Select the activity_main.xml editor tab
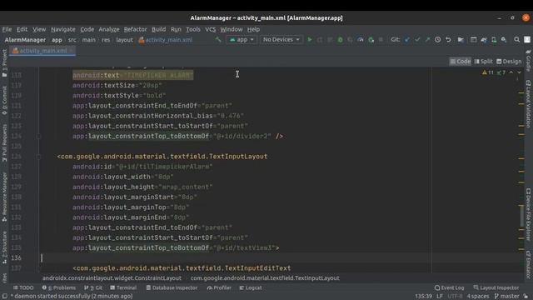This screenshot has height=300, width=533. tap(42, 51)
